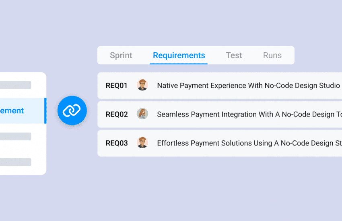Open the Test tab
The height and width of the screenshot is (221, 342).
[x=234, y=55]
